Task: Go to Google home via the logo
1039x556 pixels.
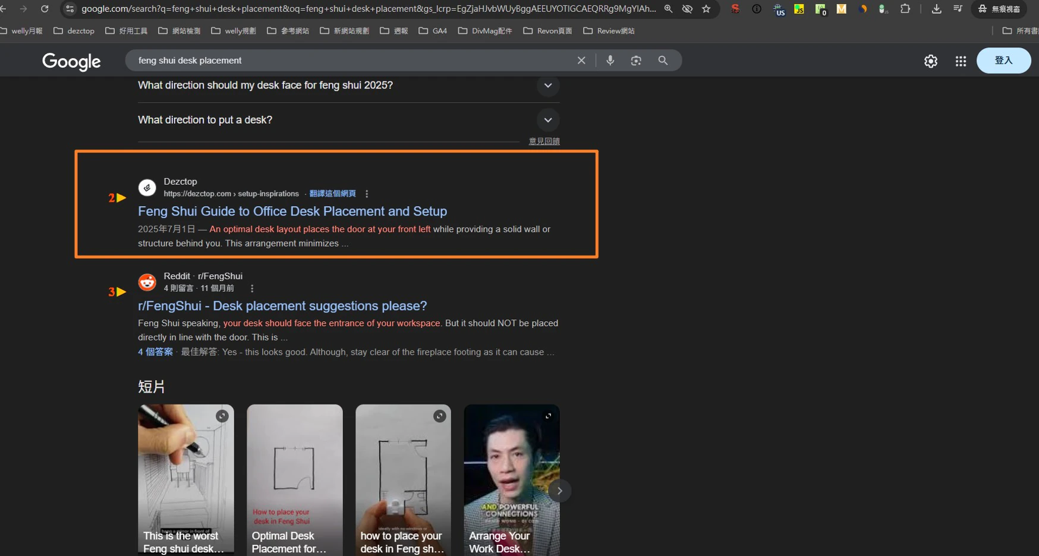Action: [71, 61]
